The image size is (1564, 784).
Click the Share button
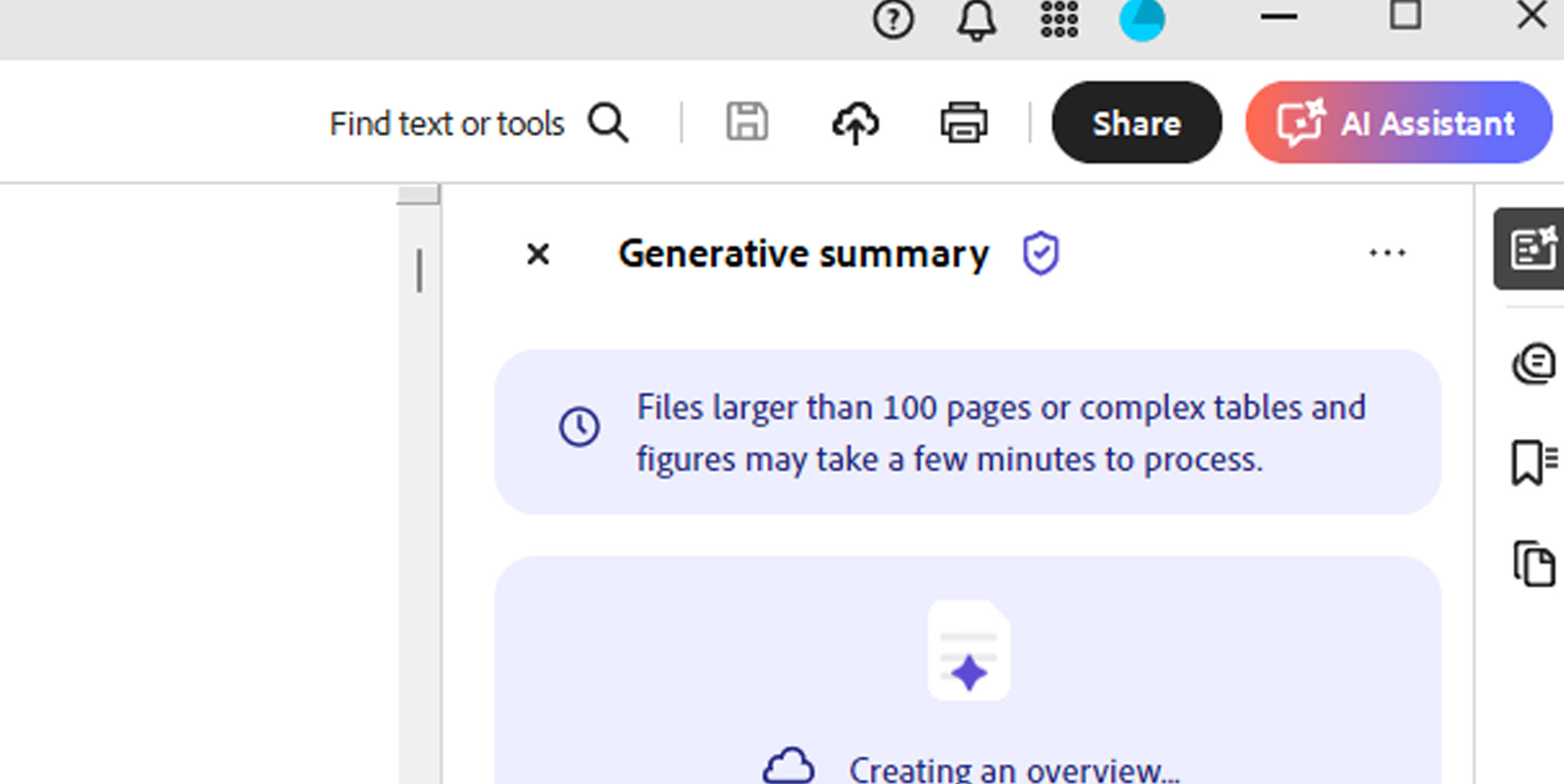coord(1136,122)
